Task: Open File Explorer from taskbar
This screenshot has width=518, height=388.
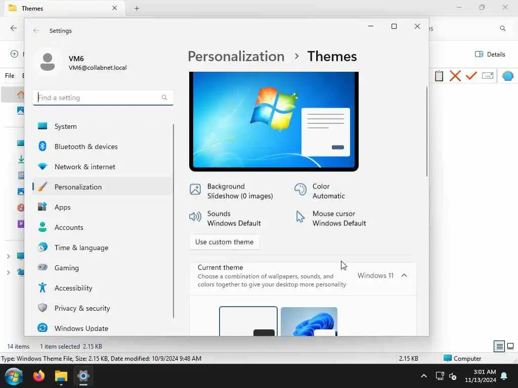Action: (x=61, y=376)
